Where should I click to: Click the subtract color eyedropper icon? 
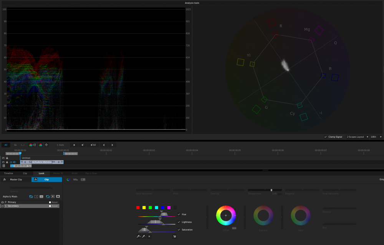(x=144, y=237)
